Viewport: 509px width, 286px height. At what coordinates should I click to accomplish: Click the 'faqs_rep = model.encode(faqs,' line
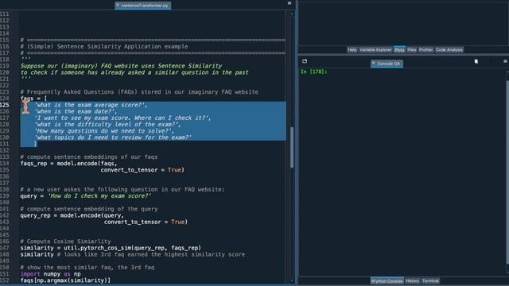point(68,163)
